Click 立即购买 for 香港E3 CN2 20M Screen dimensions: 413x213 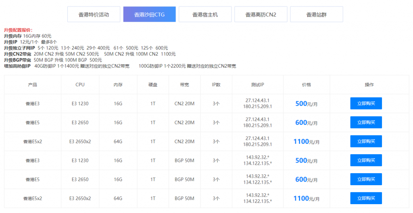(366, 103)
